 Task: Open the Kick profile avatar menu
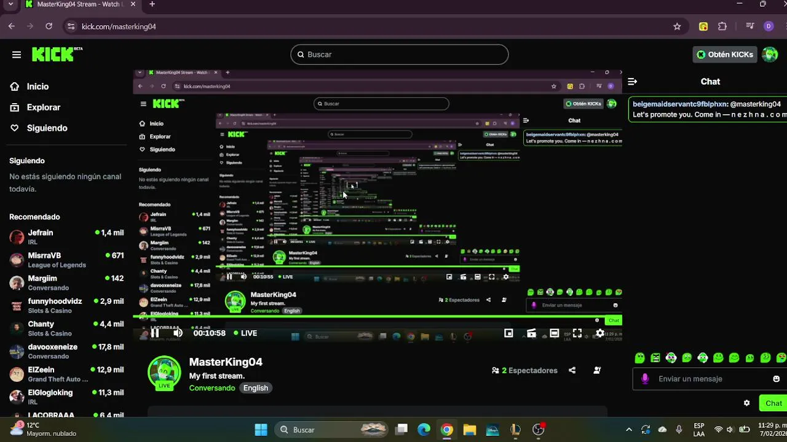pos(770,55)
